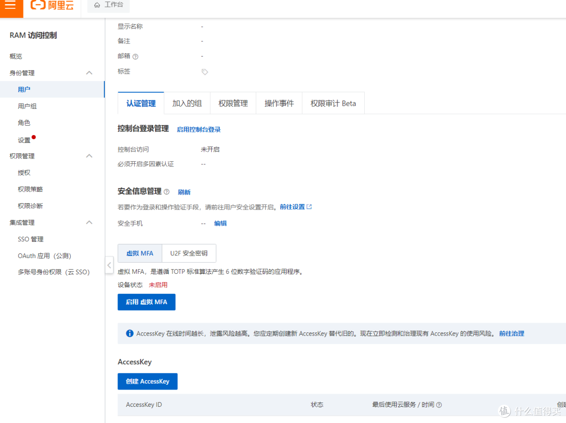Select the 虚拟 MFA tab

click(x=140, y=253)
